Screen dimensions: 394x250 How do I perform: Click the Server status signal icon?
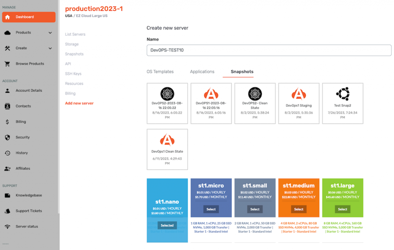tap(7, 227)
